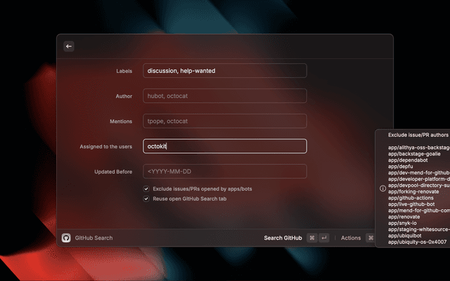The image size is (450, 281).
Task: Click the Return key icon in footer
Action: pos(324,238)
